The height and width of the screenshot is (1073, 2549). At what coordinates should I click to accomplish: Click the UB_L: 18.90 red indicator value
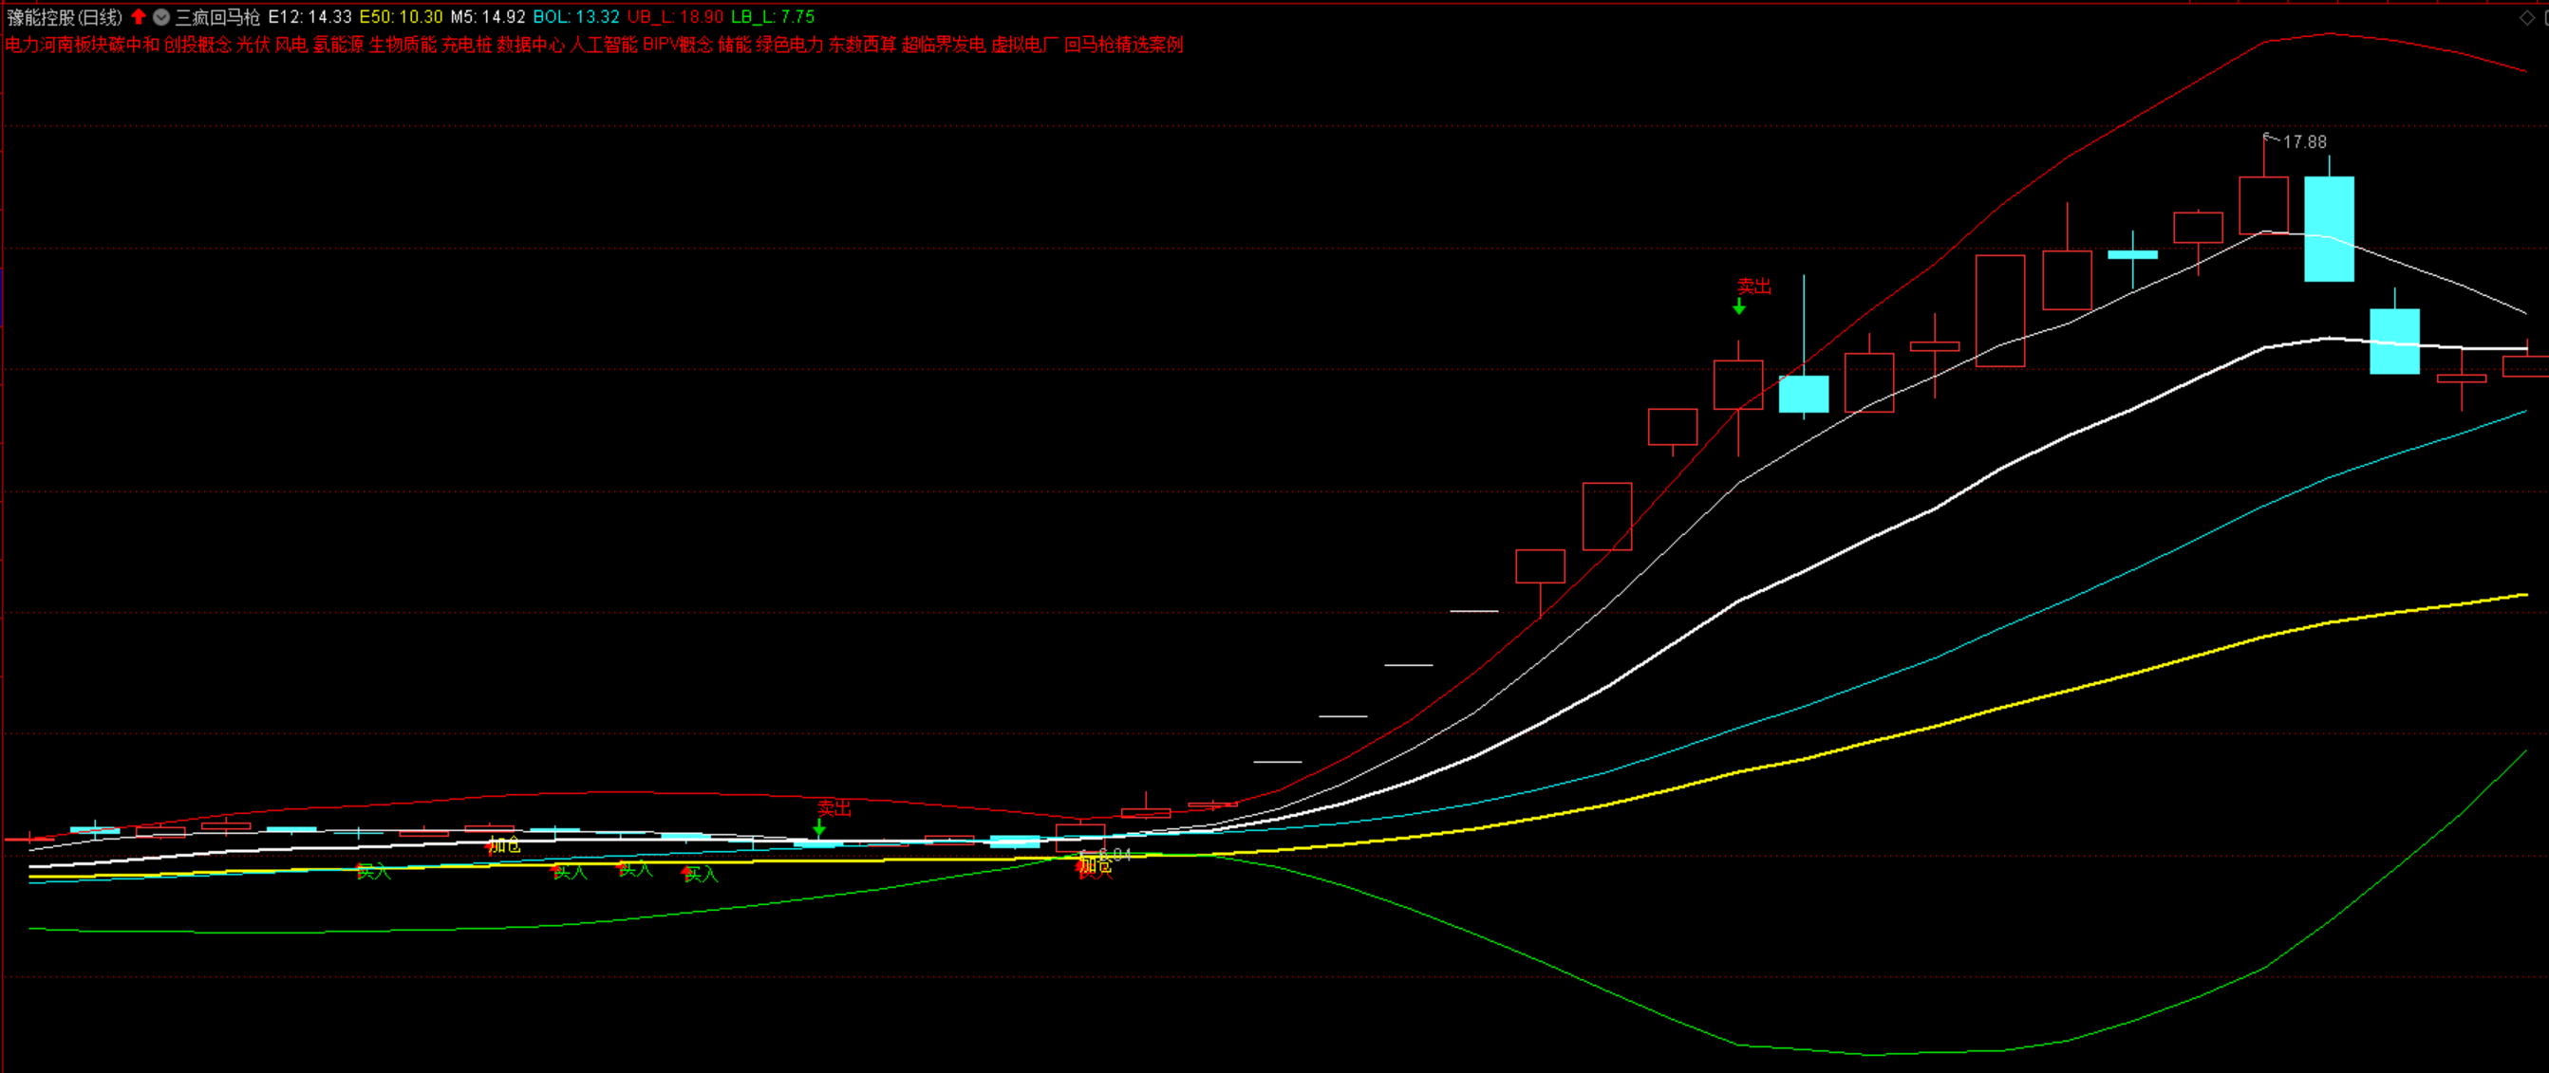point(675,17)
